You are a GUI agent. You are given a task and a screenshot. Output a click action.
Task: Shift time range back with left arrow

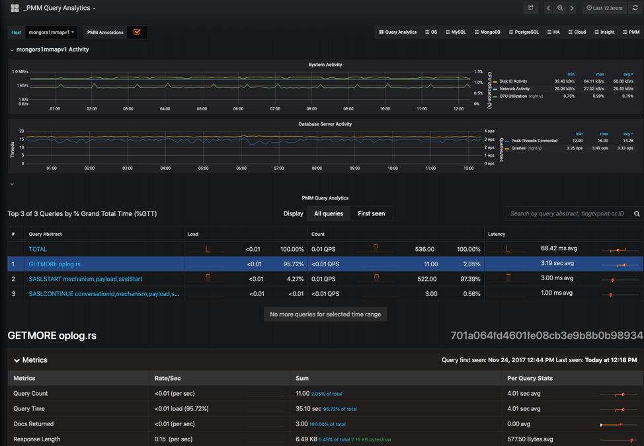click(x=549, y=8)
